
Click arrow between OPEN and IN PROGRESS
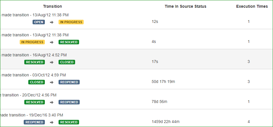click(x=51, y=22)
